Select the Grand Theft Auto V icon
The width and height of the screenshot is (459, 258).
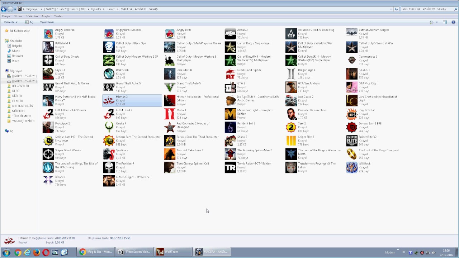[x=170, y=87]
